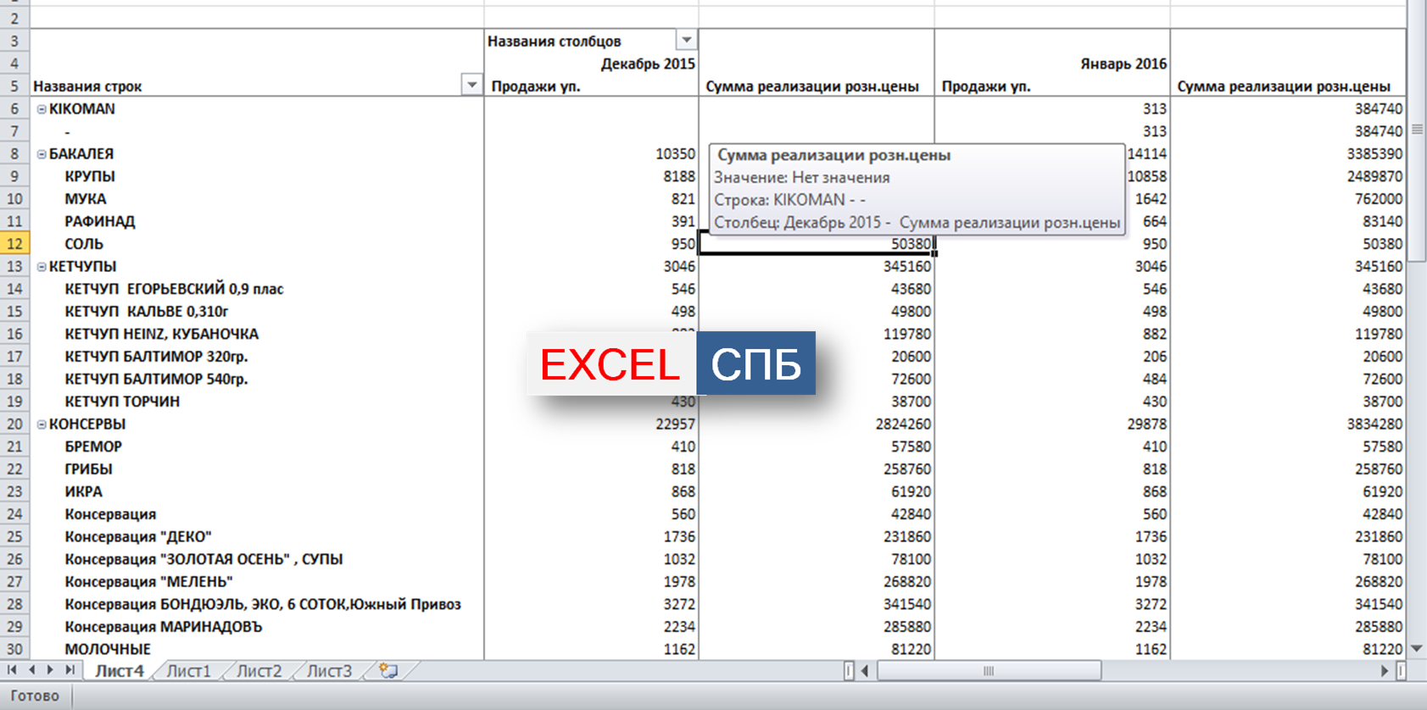Click next sheet navigation arrow

pos(50,670)
